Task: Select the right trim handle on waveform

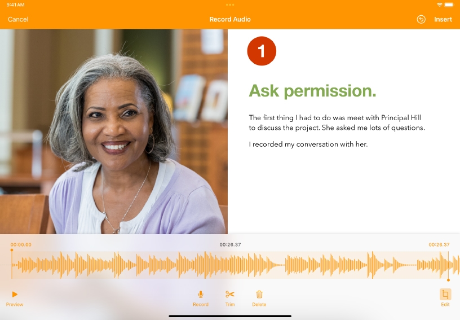Action: (x=448, y=266)
